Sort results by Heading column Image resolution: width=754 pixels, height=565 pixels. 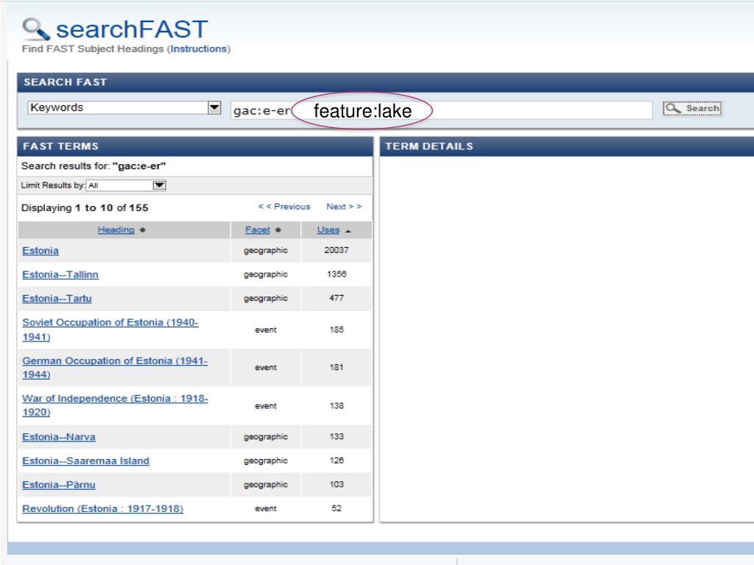tap(116, 230)
